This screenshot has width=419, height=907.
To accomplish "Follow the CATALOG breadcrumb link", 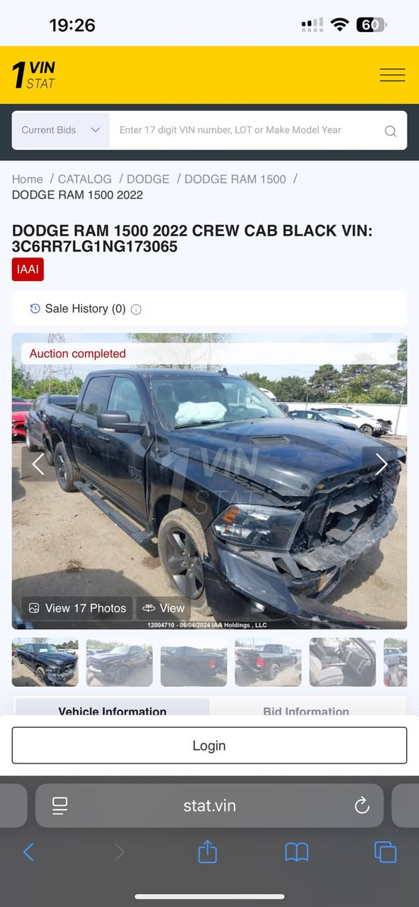I will pos(84,179).
